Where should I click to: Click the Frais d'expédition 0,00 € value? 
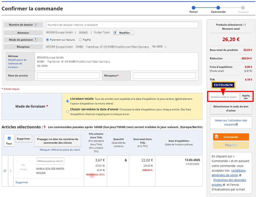(248, 67)
